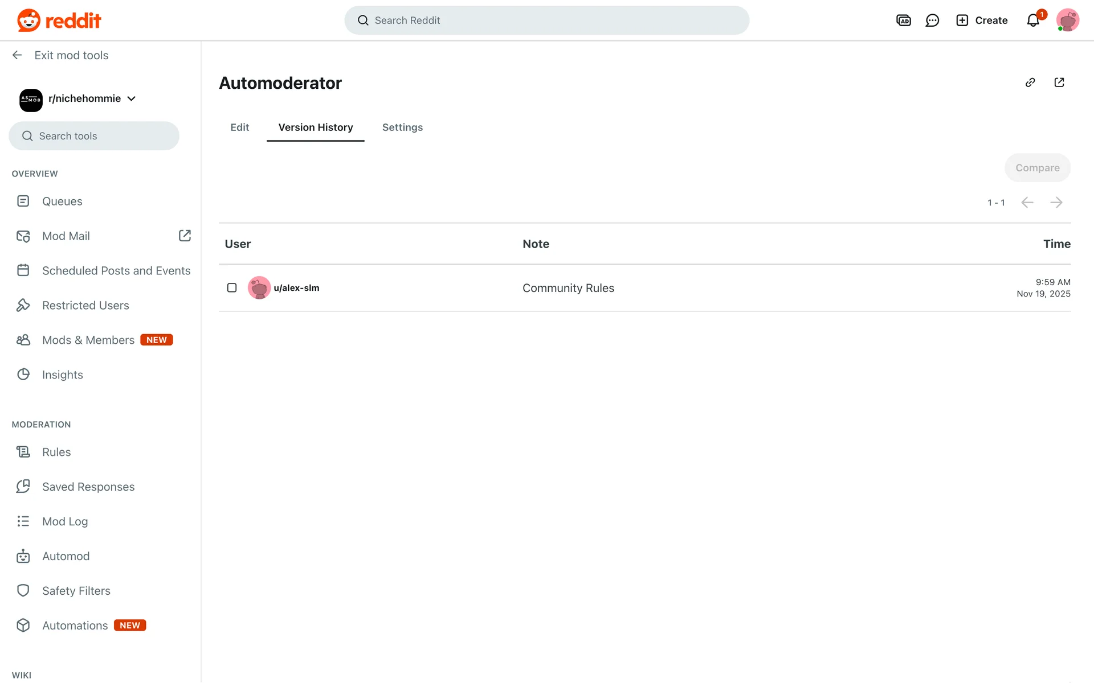Open Safety Filters shield item
Image resolution: width=1094 pixels, height=683 pixels.
(x=76, y=591)
